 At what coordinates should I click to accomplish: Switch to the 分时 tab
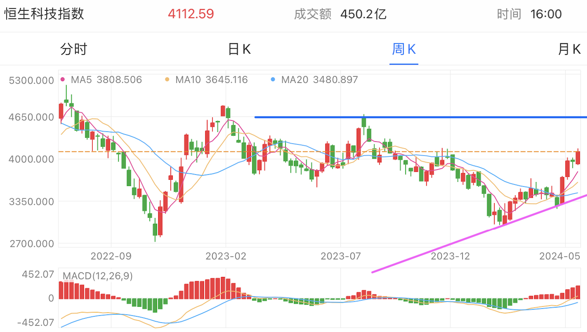(x=74, y=49)
